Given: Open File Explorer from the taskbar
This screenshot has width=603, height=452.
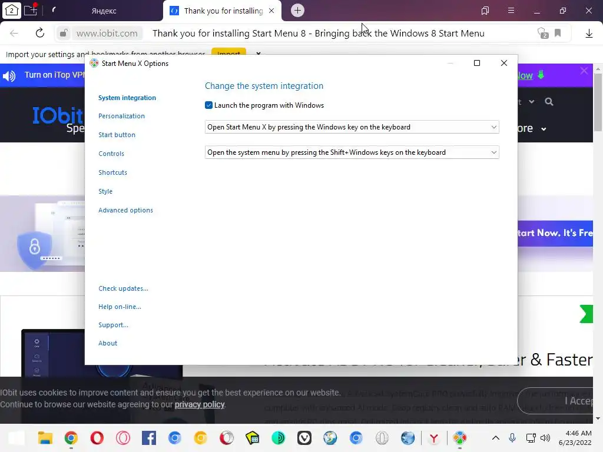Looking at the screenshot, I should pos(45,438).
